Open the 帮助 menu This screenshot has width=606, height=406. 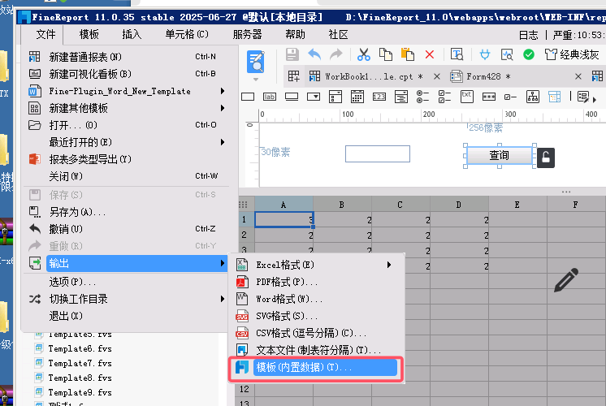click(x=295, y=34)
